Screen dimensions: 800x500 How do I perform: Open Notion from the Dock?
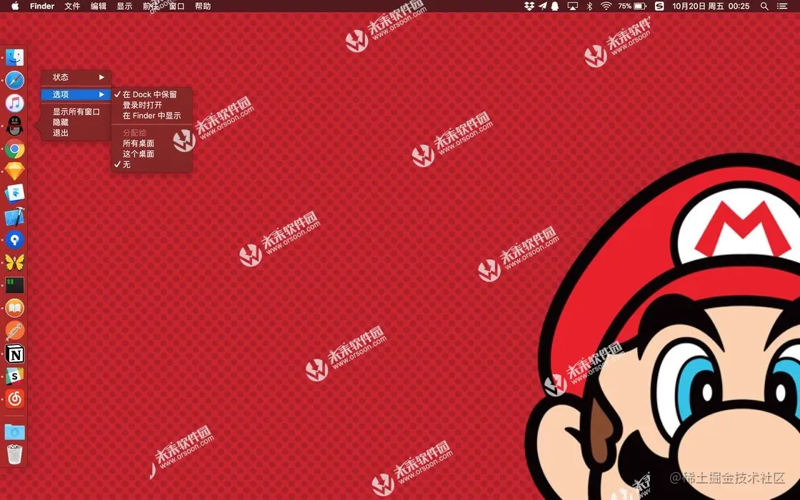(x=14, y=354)
